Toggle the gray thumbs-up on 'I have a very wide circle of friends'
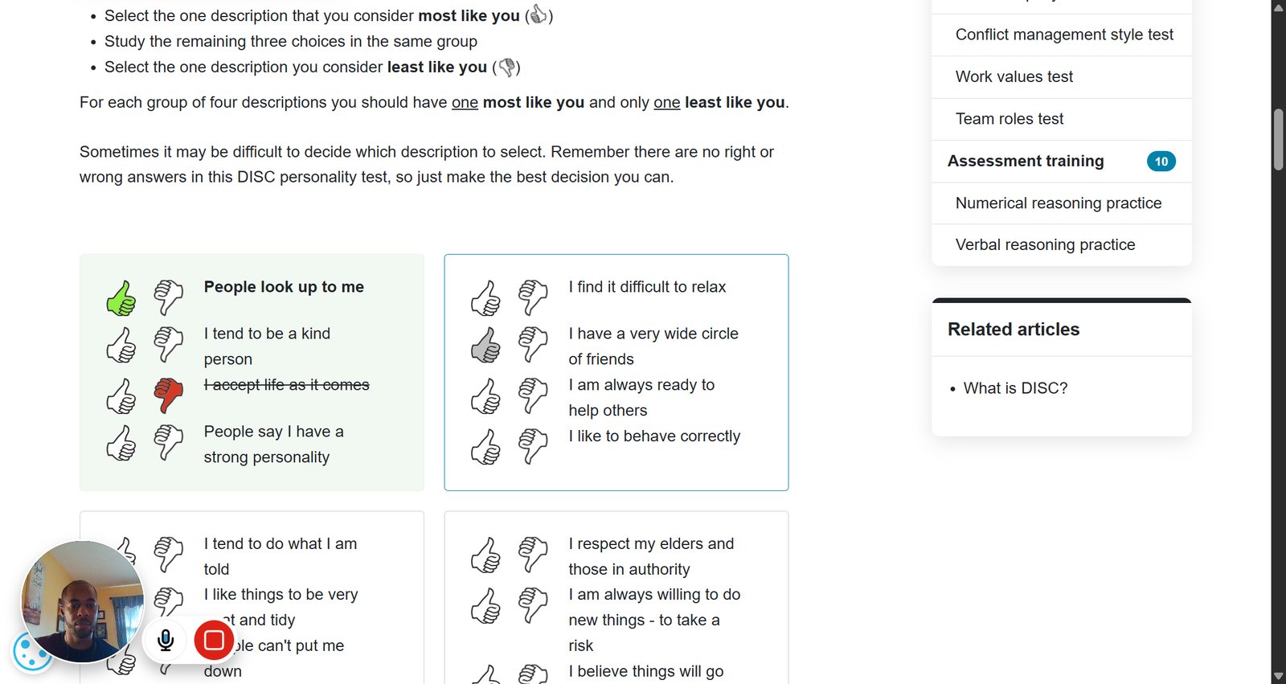Viewport: 1286px width, 684px height. 486,346
